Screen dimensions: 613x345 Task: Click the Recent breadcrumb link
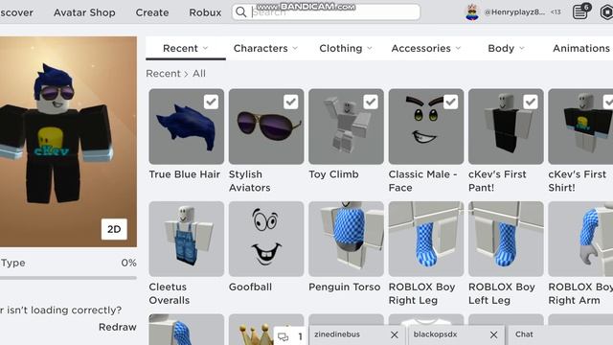click(x=163, y=74)
